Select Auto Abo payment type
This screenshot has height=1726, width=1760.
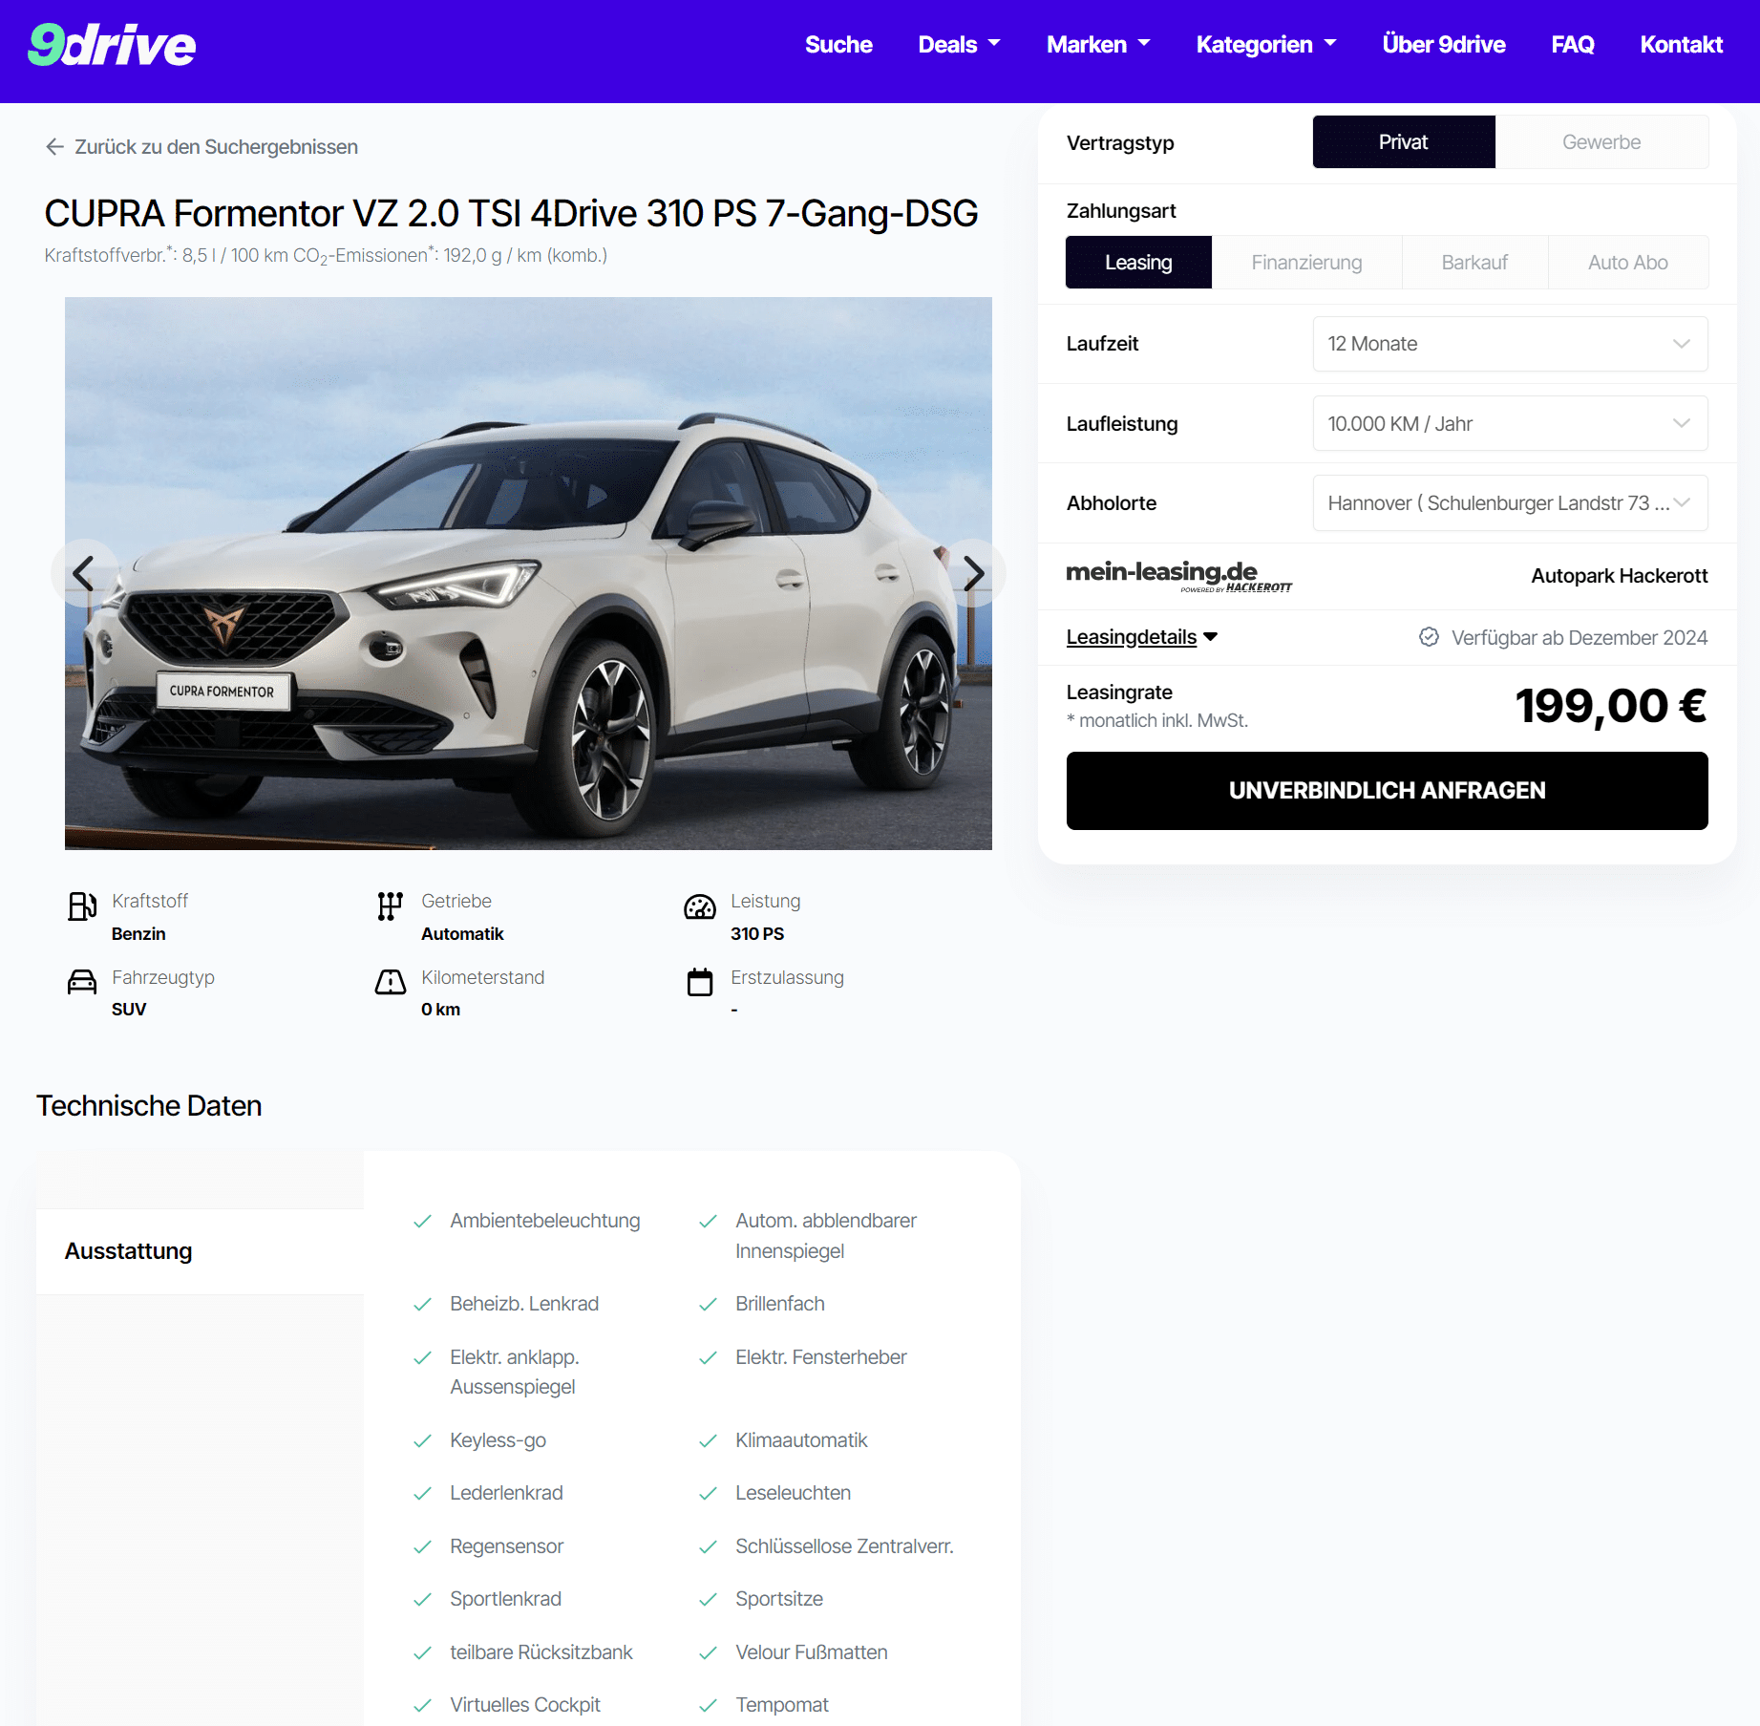pyautogui.click(x=1627, y=263)
